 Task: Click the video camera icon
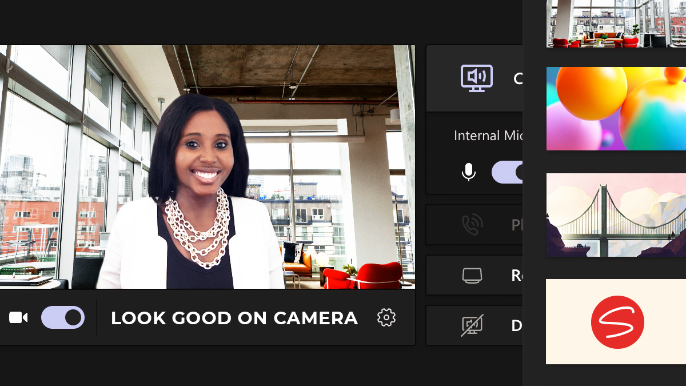click(x=18, y=317)
